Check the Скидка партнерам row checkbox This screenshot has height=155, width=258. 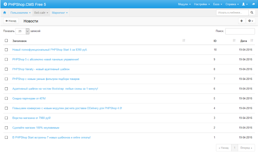[x=6, y=98]
